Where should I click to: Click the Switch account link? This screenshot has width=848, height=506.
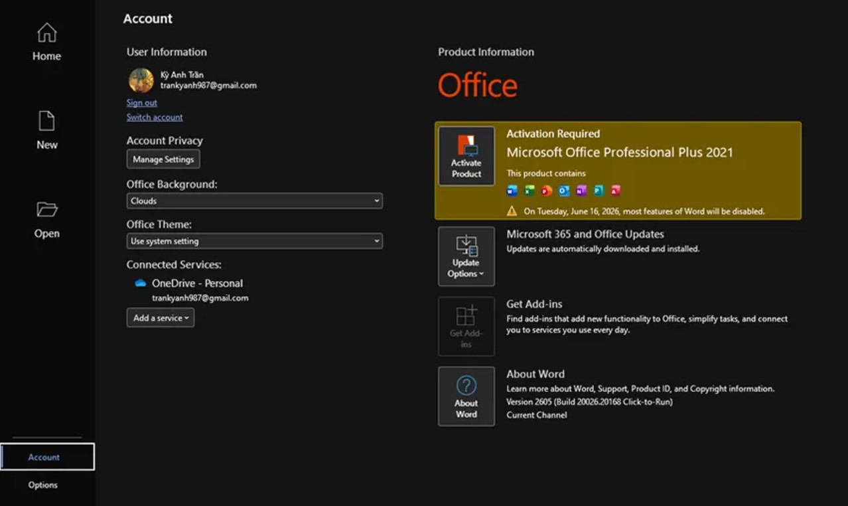pos(155,117)
